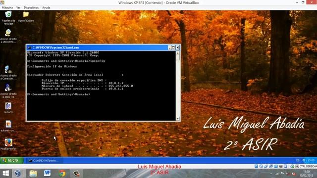This screenshot has width=317, height=178.
Task: Click the VirtualBox USB devices status icon
Action: (x=266, y=166)
